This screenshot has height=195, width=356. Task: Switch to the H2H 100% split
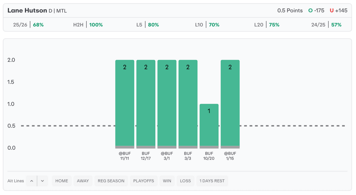88,25
